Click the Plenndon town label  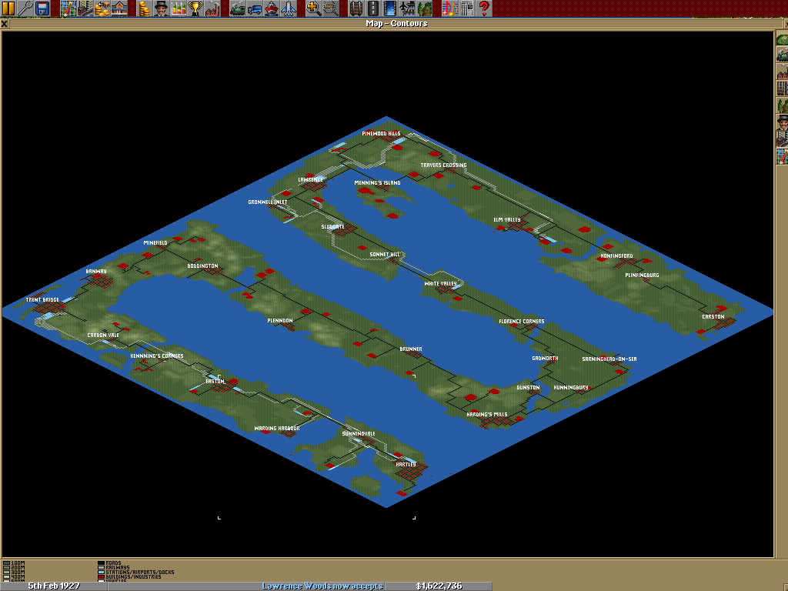pyautogui.click(x=280, y=321)
